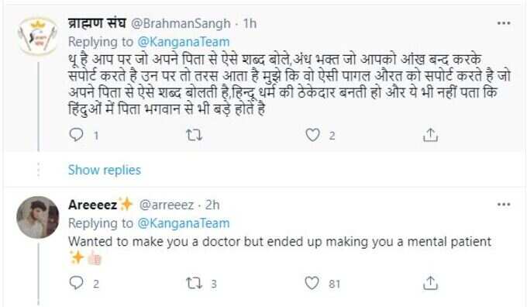Expand Show replies thread
The image size is (527, 307).
click(105, 170)
